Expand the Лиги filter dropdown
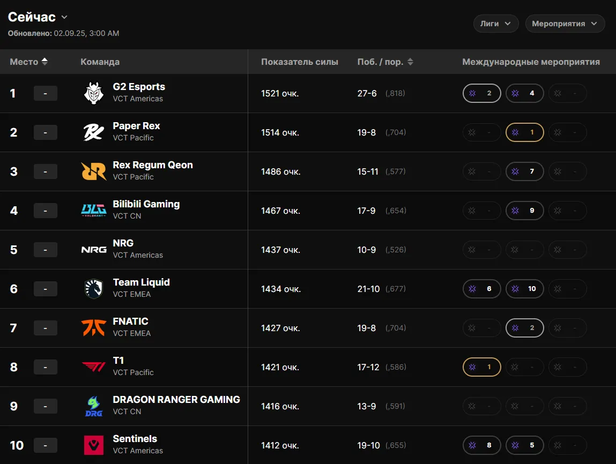This screenshot has height=464, width=616. click(496, 24)
